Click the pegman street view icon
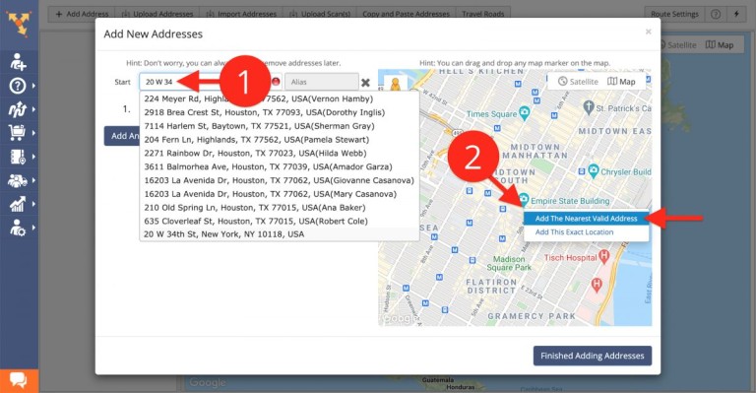Image resolution: width=756 pixels, height=393 pixels. (x=396, y=84)
